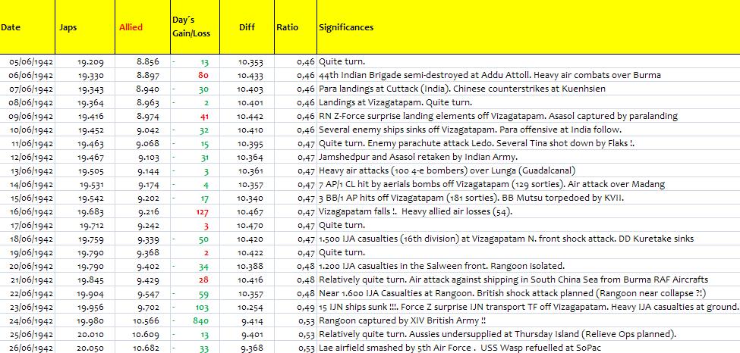
Task: Select the red gain/loss value 127
Action: point(195,211)
